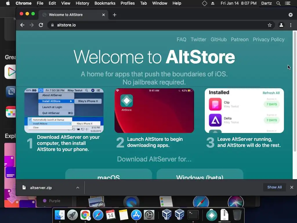Screen dimensions: 297x223
Task: Open Launchpad from the Dock
Action: (72, 215)
